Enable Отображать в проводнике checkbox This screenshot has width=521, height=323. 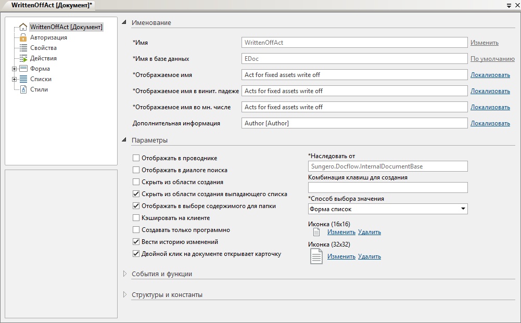[136, 158]
